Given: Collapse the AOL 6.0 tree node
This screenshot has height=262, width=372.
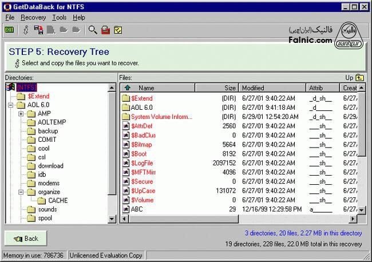Looking at the screenshot, I should click(11, 105).
